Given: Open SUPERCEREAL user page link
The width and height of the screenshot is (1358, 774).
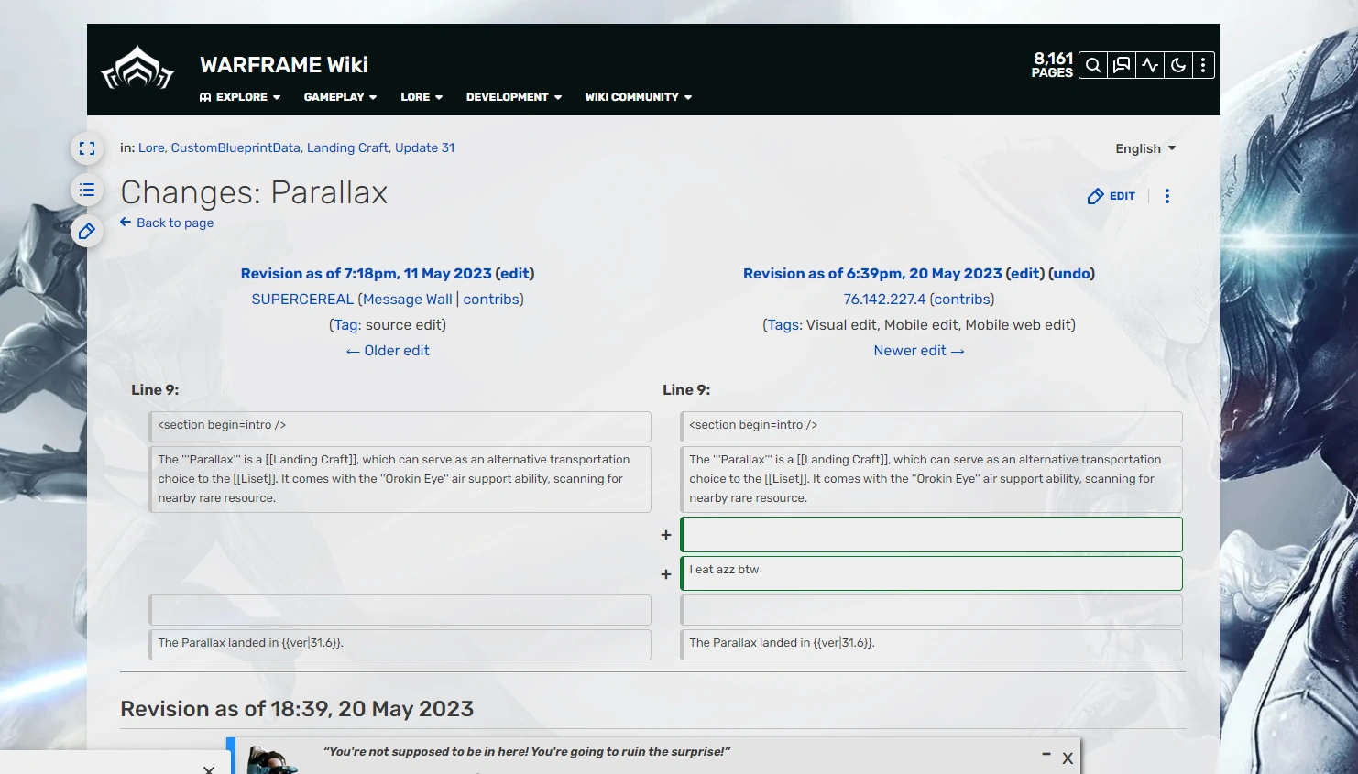Looking at the screenshot, I should point(302,300).
